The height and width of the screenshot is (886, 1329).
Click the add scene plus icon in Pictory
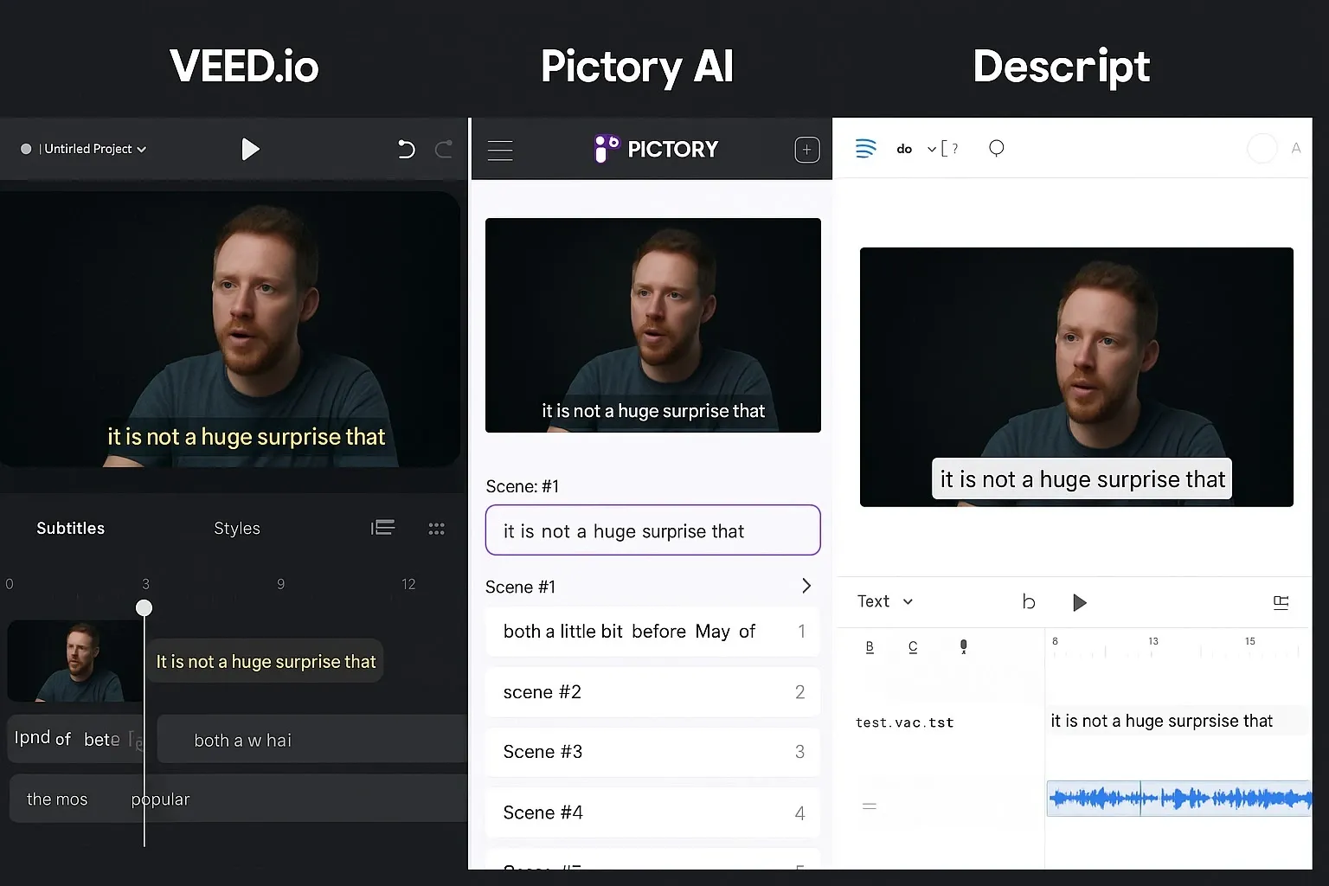pos(806,149)
